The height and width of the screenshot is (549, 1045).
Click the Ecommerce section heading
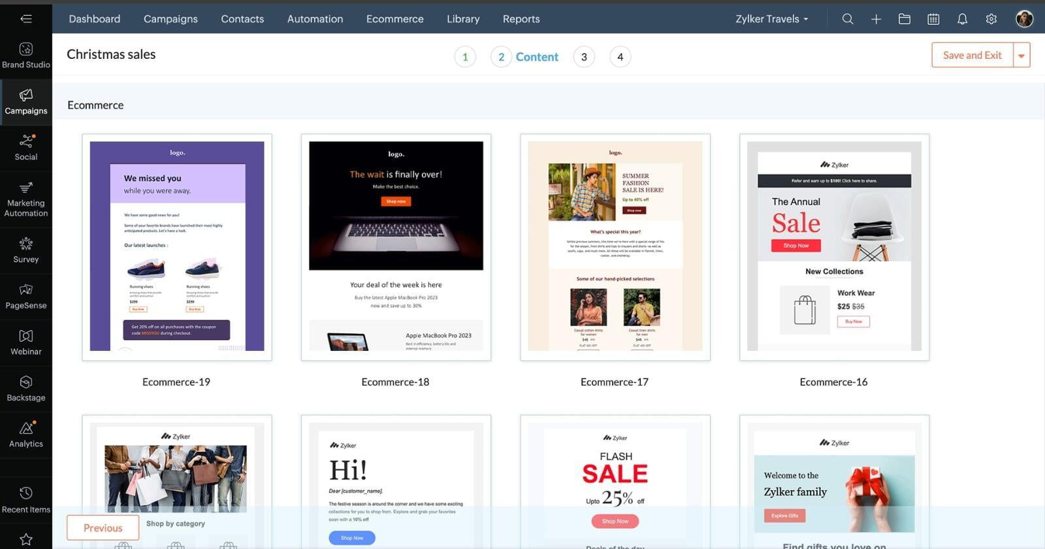95,105
